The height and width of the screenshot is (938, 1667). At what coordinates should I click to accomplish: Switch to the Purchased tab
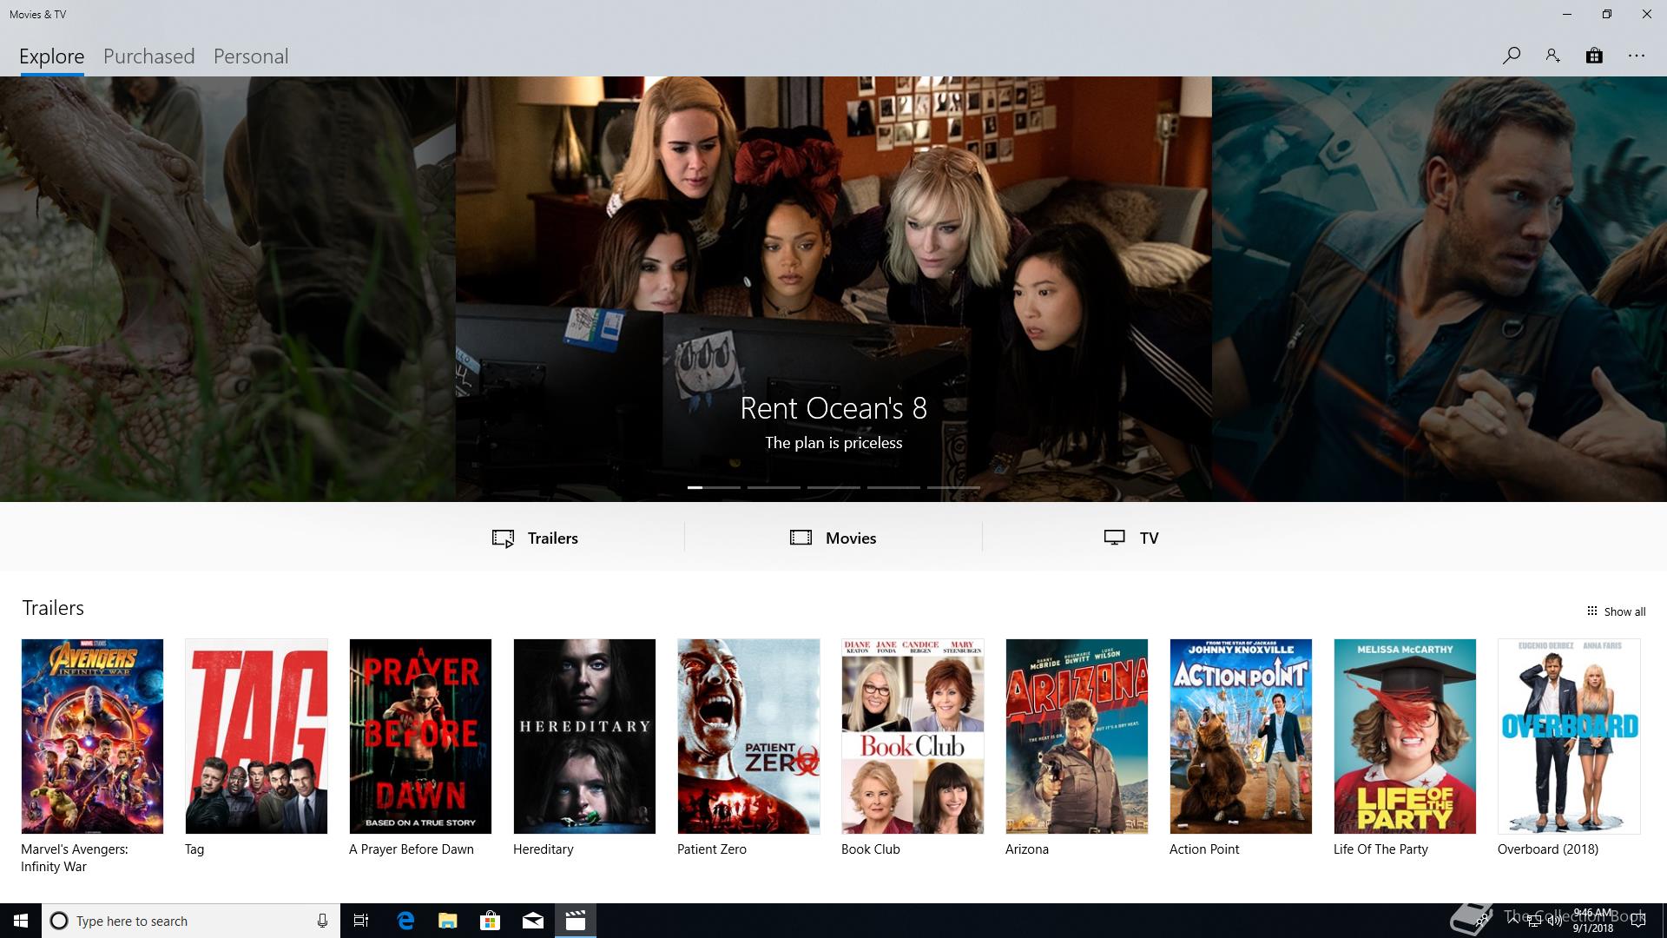click(x=148, y=56)
